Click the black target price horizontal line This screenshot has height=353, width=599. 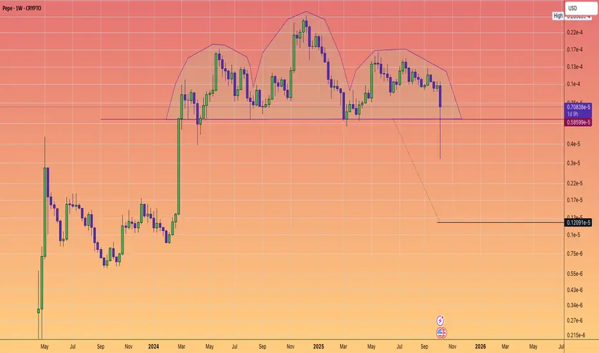[501, 222]
